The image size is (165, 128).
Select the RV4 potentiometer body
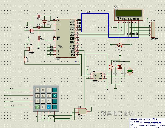click(120, 67)
